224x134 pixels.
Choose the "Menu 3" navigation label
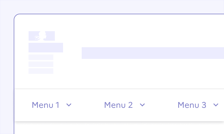click(192, 105)
